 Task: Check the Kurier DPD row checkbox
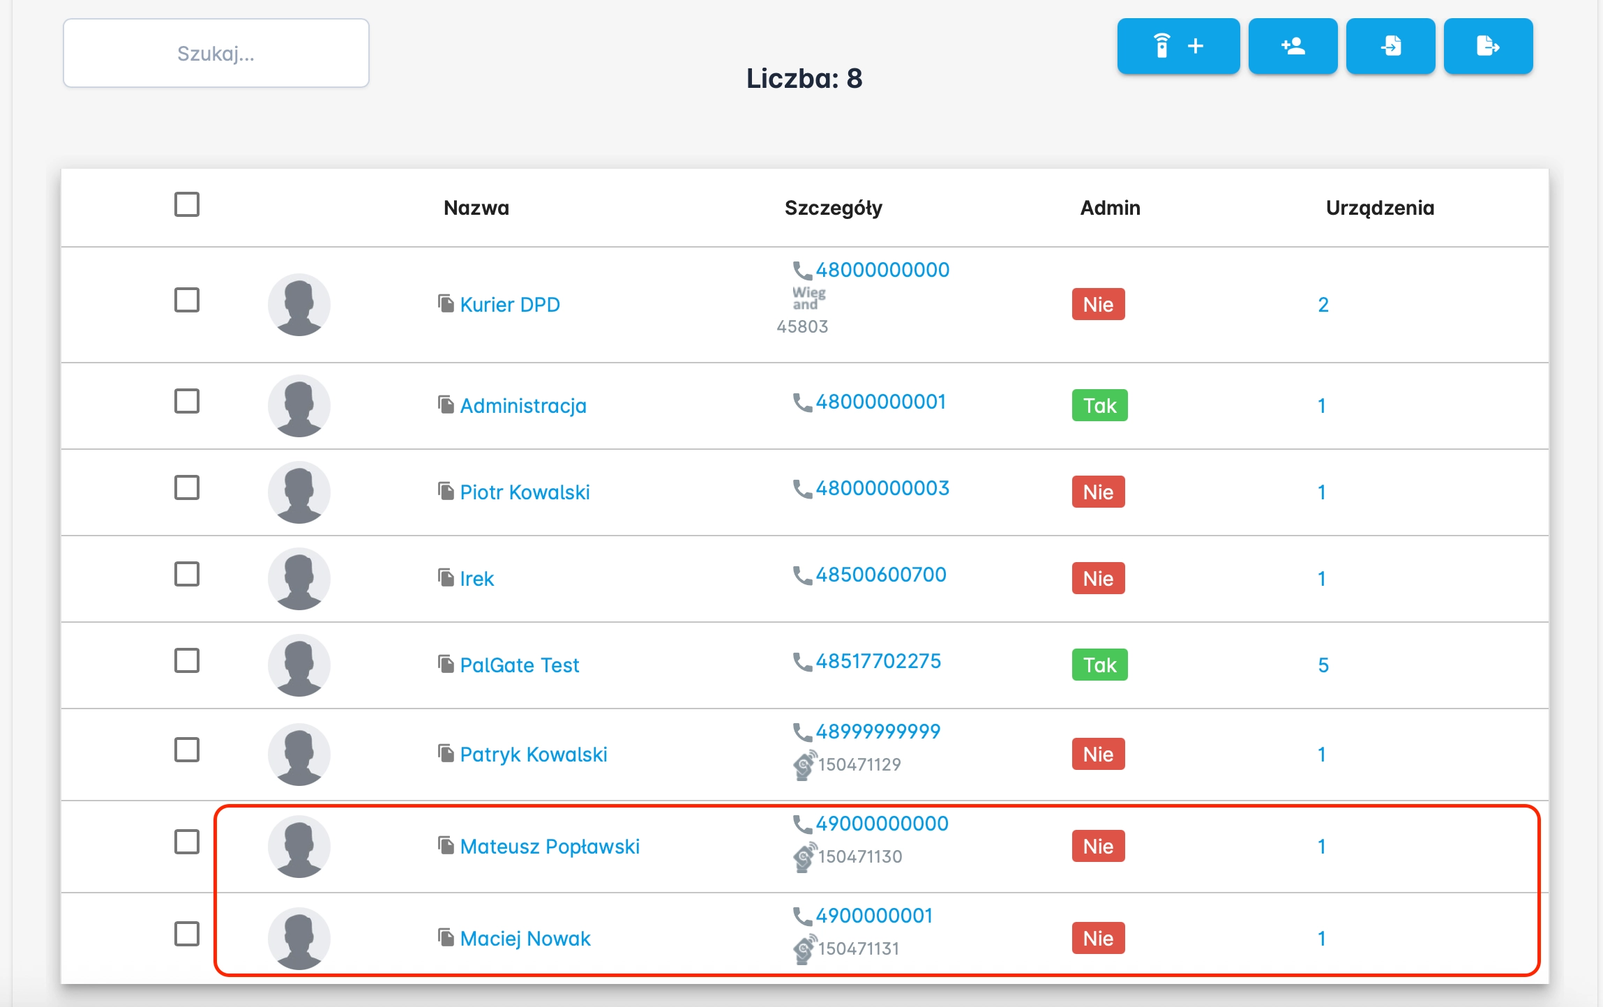pos(187,300)
